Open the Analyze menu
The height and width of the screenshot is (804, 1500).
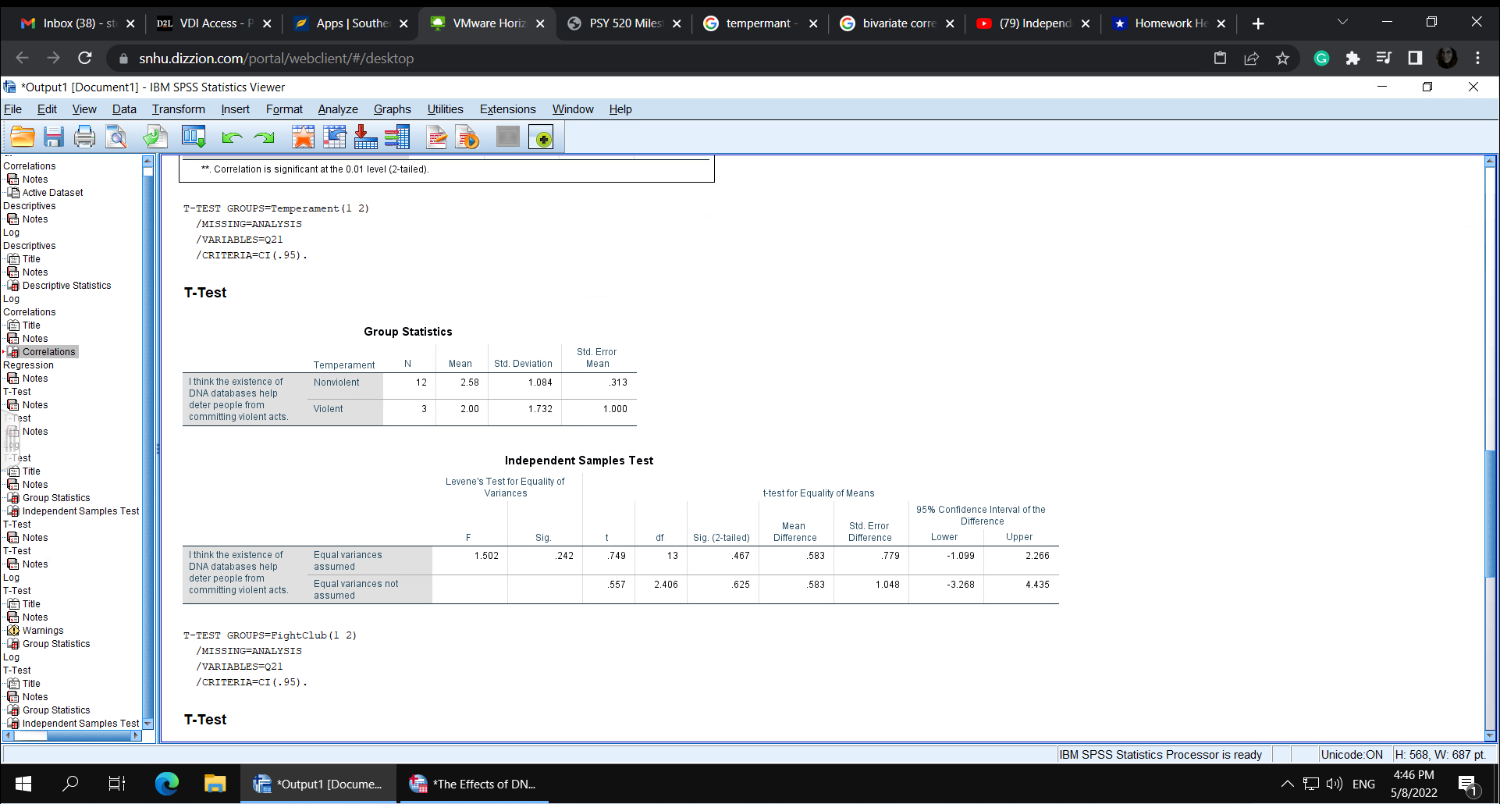click(x=338, y=109)
